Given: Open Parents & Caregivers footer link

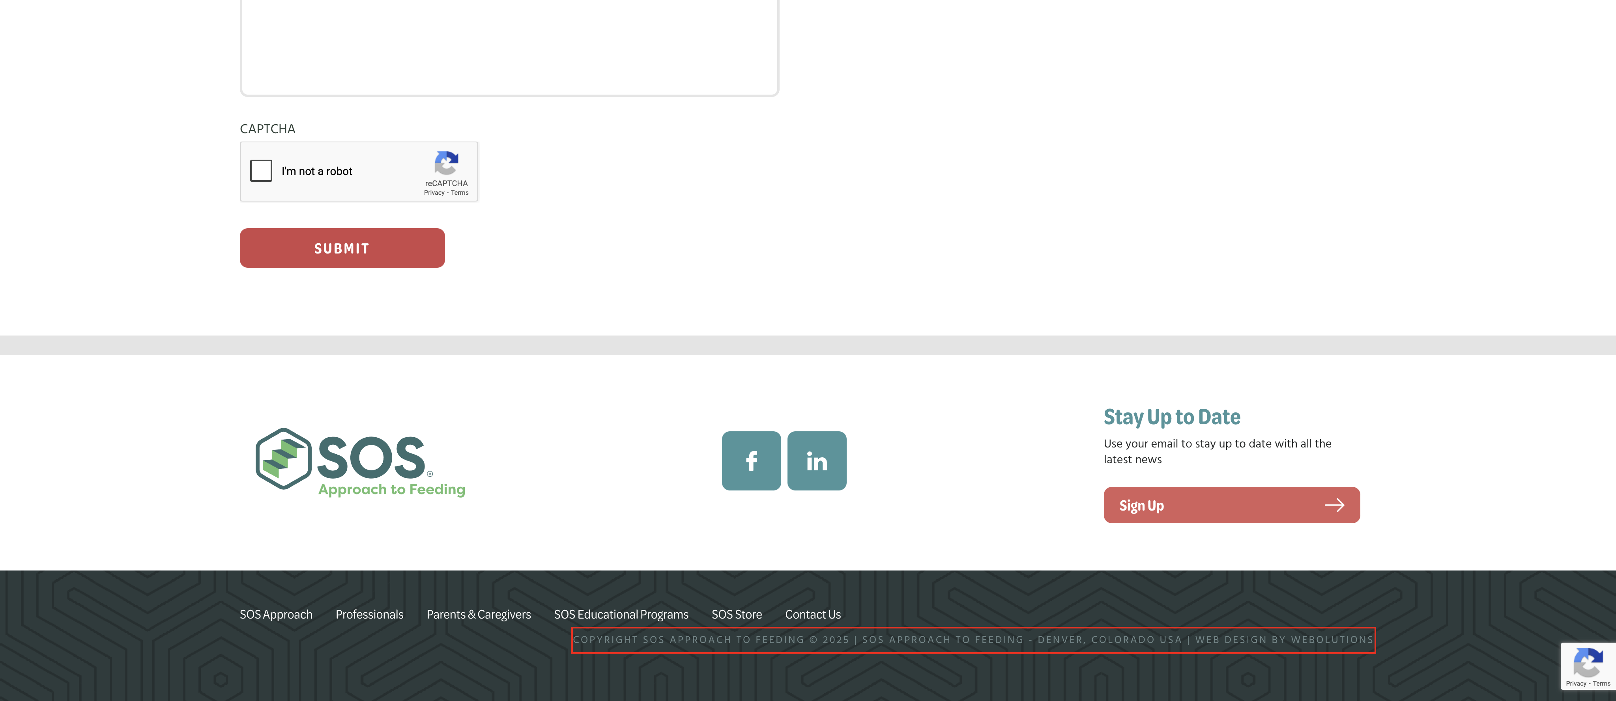Looking at the screenshot, I should (479, 615).
